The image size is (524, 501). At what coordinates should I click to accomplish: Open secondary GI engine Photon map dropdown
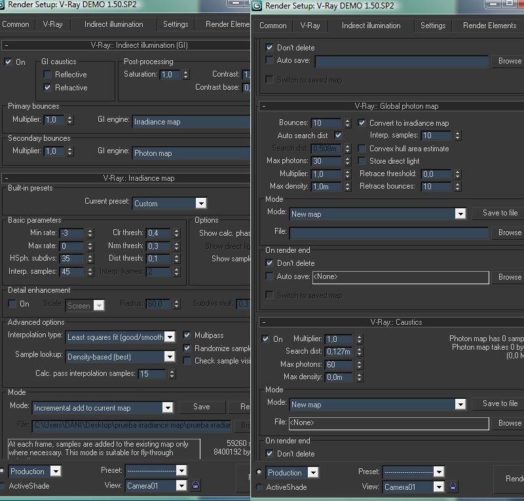click(191, 153)
